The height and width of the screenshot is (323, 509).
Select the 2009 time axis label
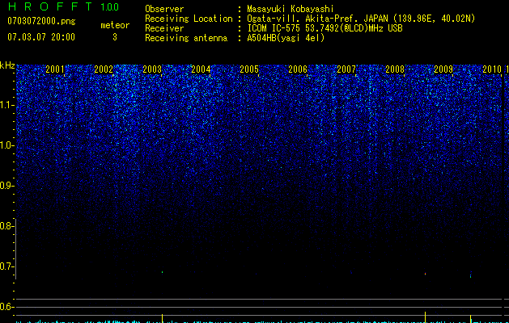(x=443, y=69)
